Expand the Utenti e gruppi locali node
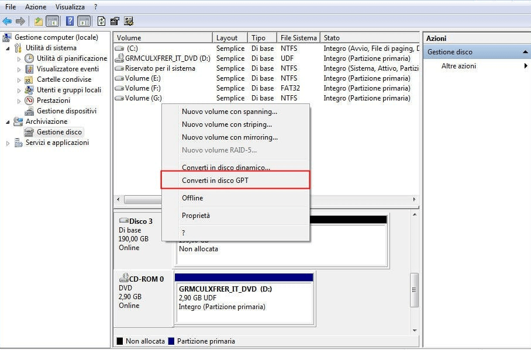The height and width of the screenshot is (350, 531). pos(19,91)
